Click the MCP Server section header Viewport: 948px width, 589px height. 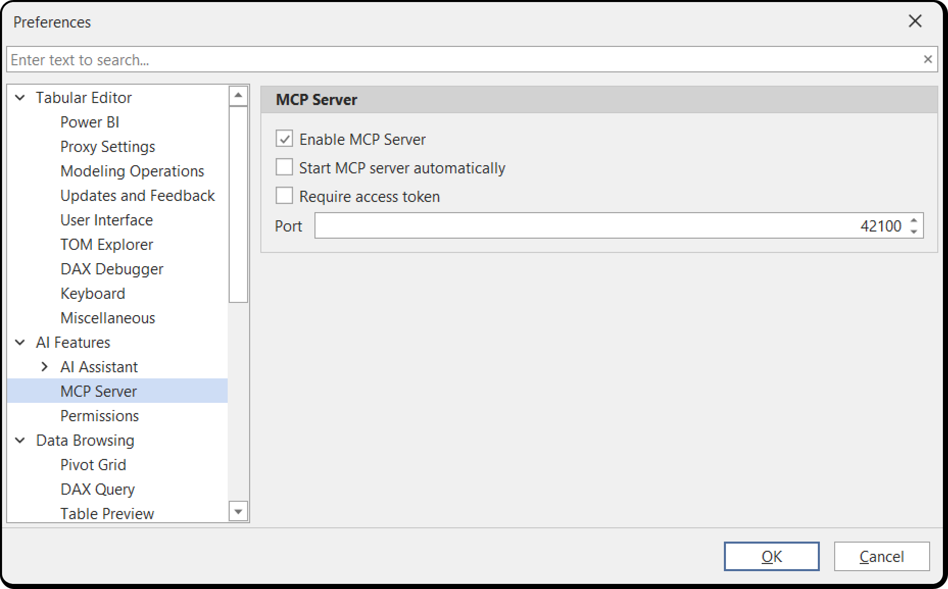tap(599, 99)
